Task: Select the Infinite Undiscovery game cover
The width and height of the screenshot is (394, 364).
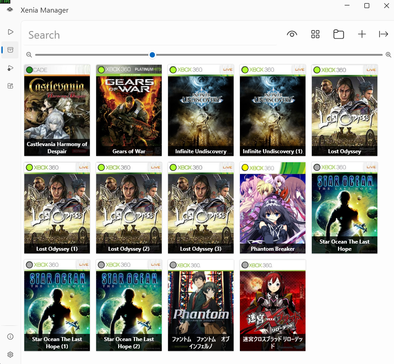Action: (201, 111)
